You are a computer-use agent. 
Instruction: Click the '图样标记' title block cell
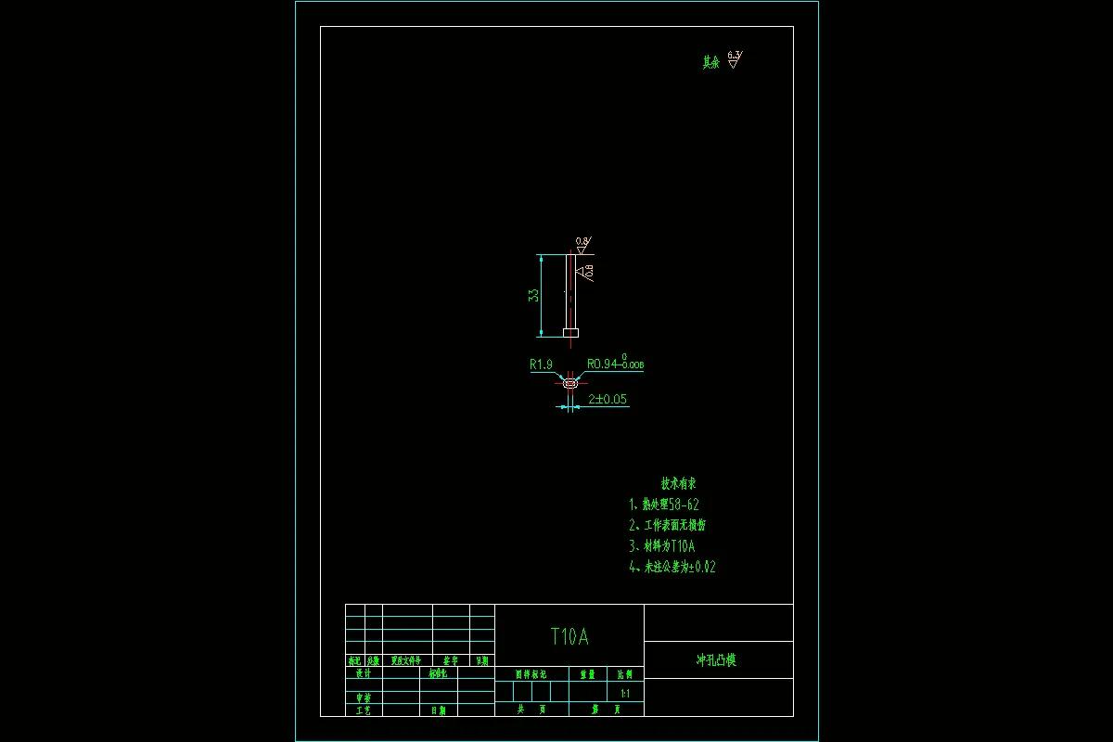[x=532, y=674]
